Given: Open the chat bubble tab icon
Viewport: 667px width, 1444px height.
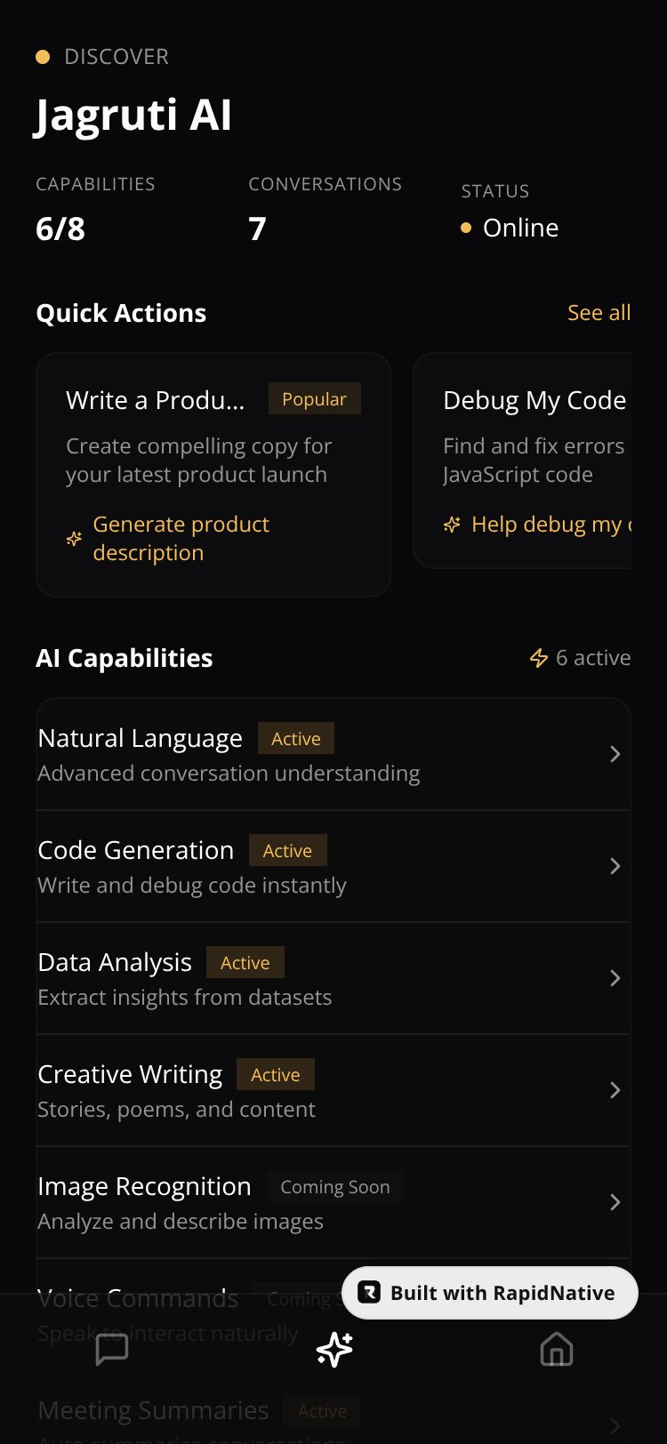Looking at the screenshot, I should (112, 1350).
